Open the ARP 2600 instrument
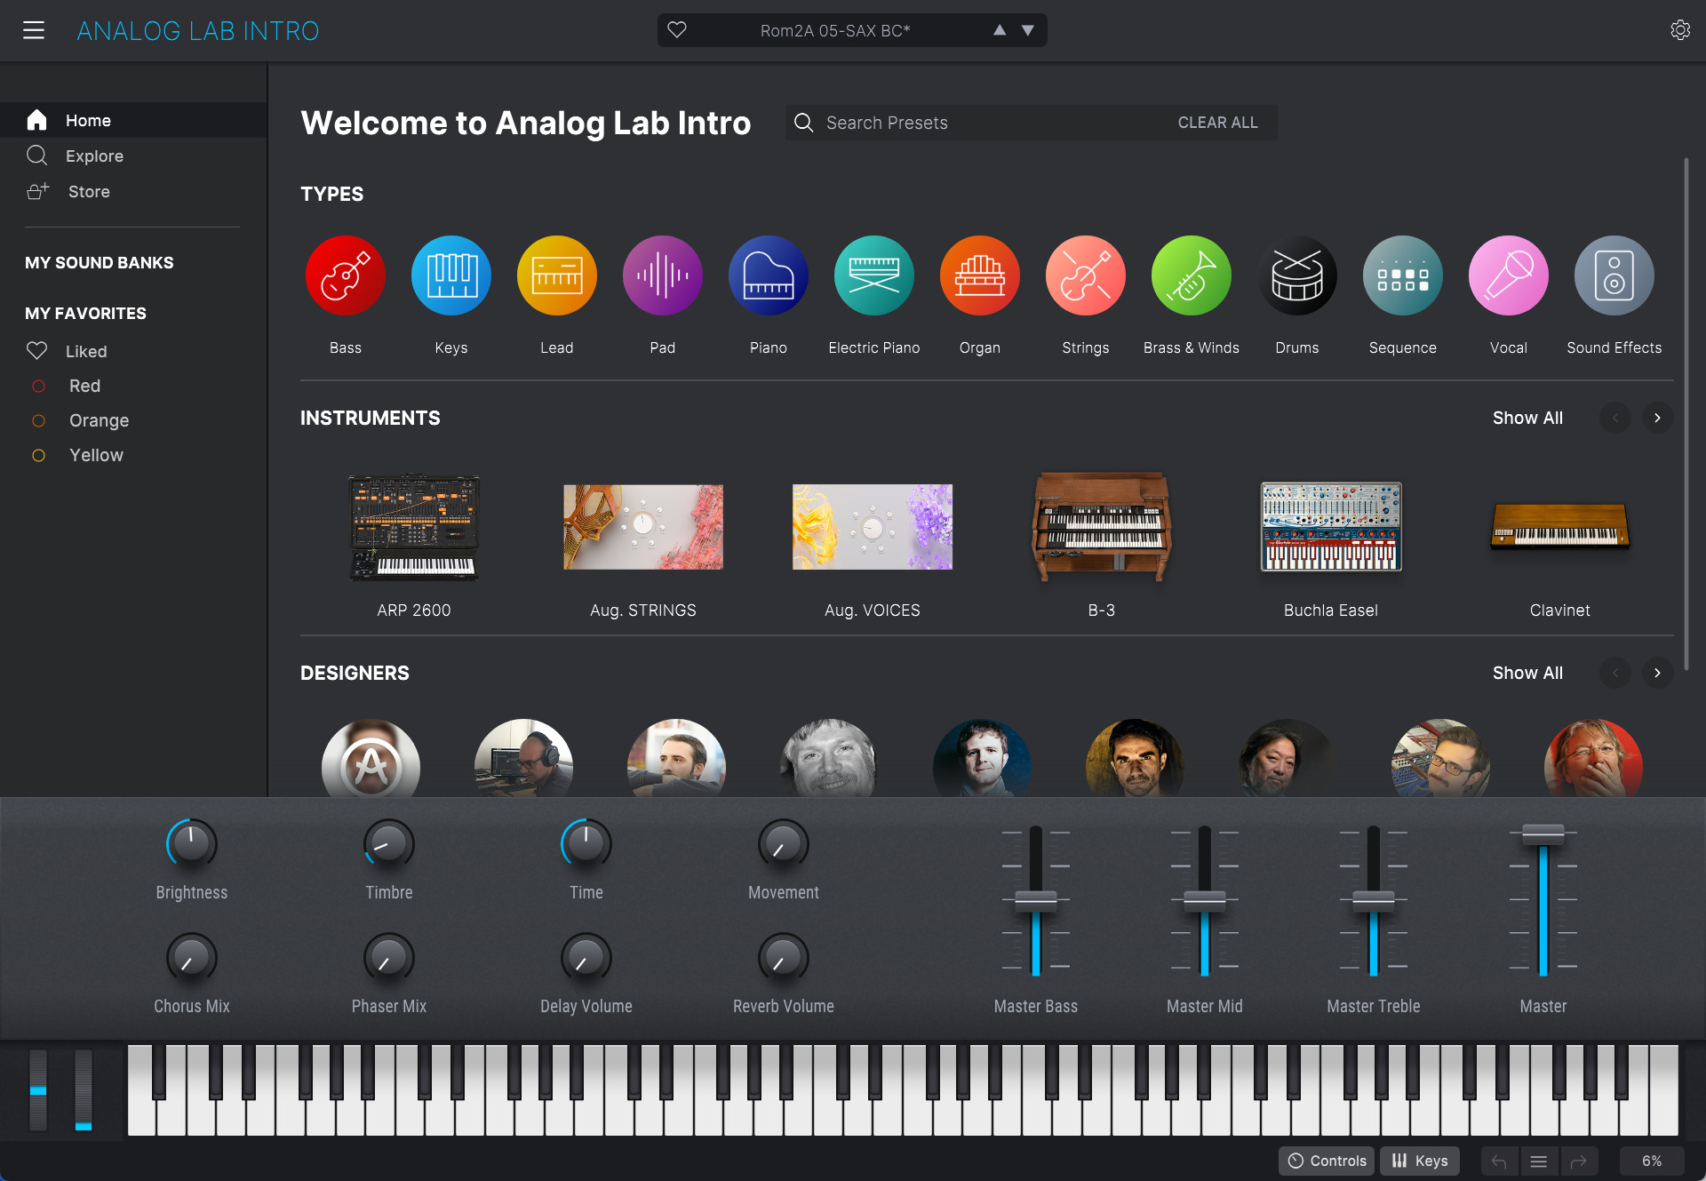Image resolution: width=1706 pixels, height=1181 pixels. pos(414,527)
